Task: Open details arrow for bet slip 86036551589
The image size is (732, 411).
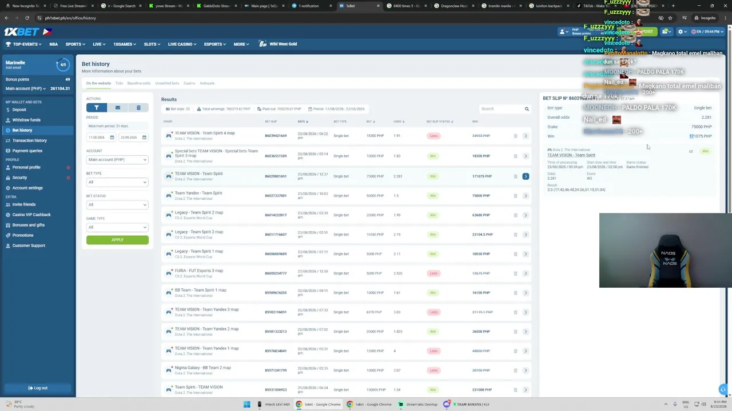Action: [x=526, y=156]
